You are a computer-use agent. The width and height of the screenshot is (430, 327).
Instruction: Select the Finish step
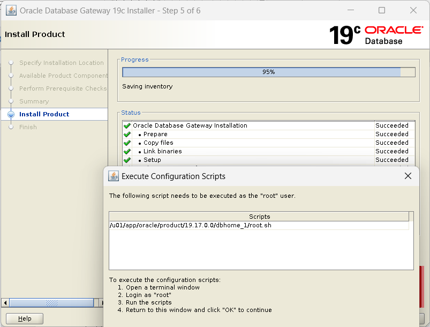[28, 127]
